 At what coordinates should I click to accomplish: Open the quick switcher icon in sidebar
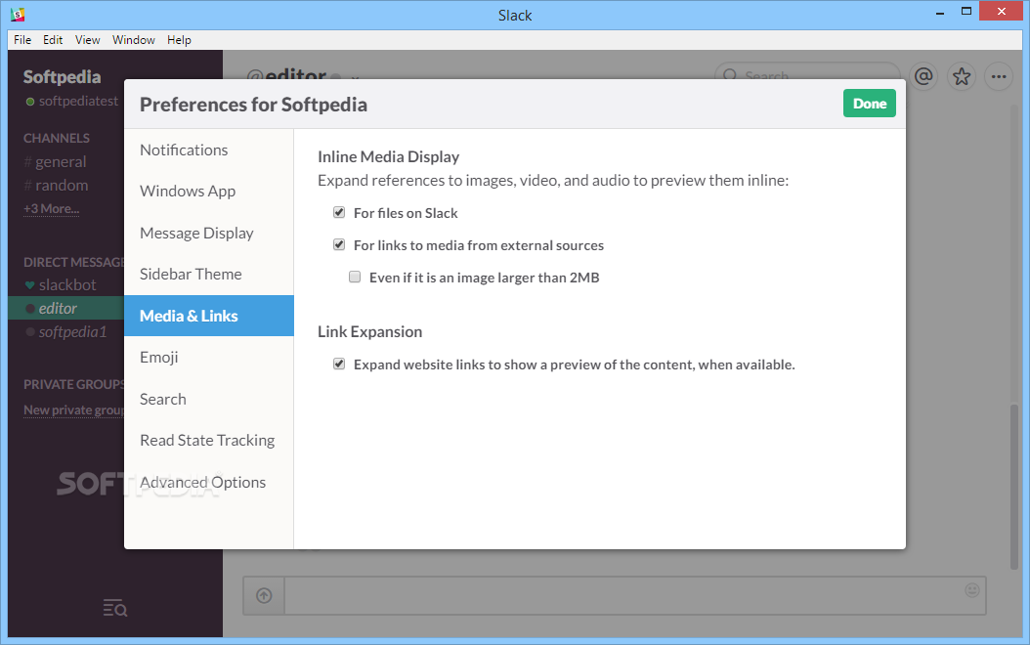point(115,608)
